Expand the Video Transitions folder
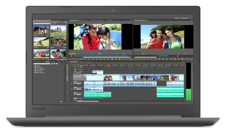226x133 pixels. pos(34,73)
